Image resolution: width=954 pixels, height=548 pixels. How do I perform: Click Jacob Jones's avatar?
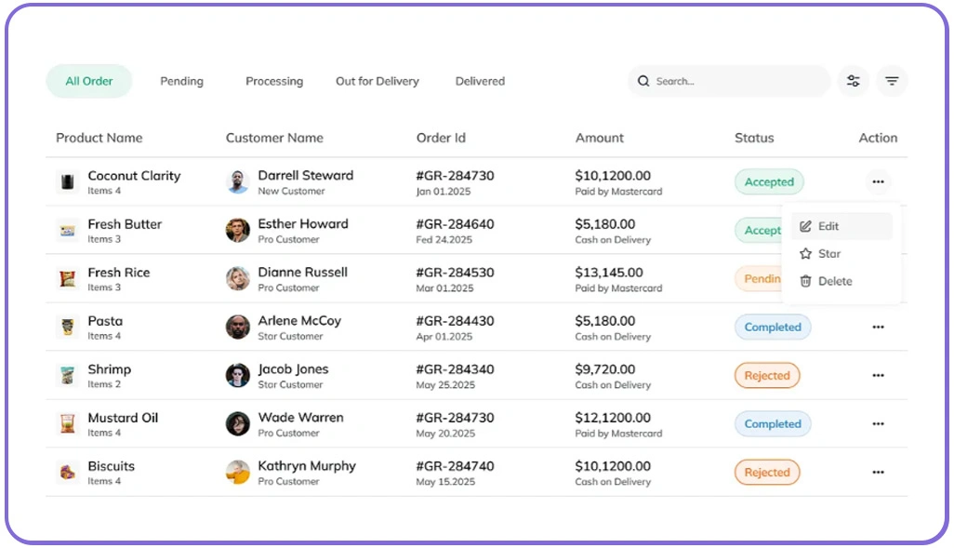click(237, 375)
